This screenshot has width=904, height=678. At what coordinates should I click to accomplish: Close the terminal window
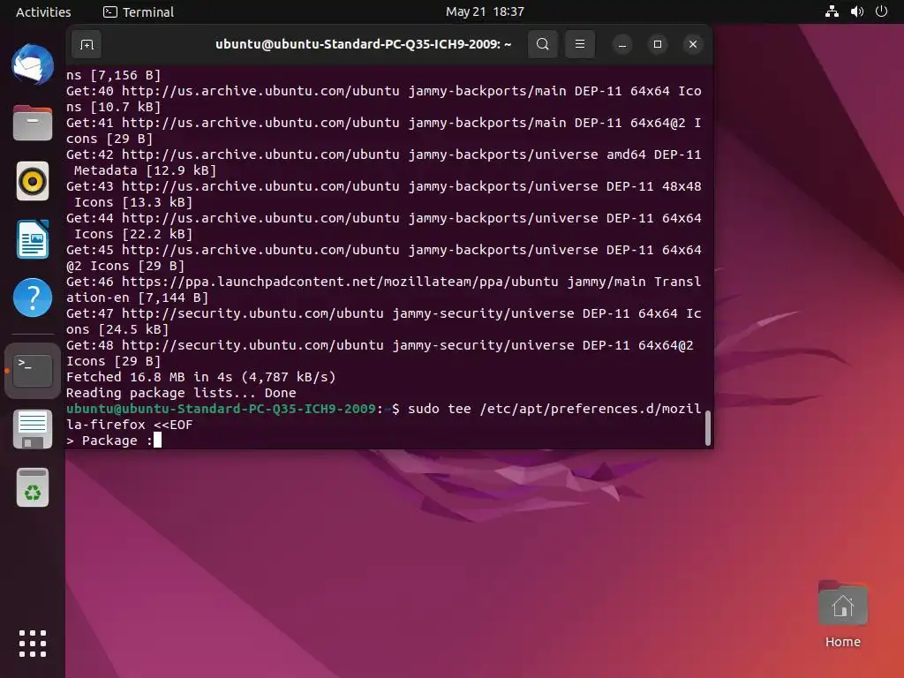693,44
